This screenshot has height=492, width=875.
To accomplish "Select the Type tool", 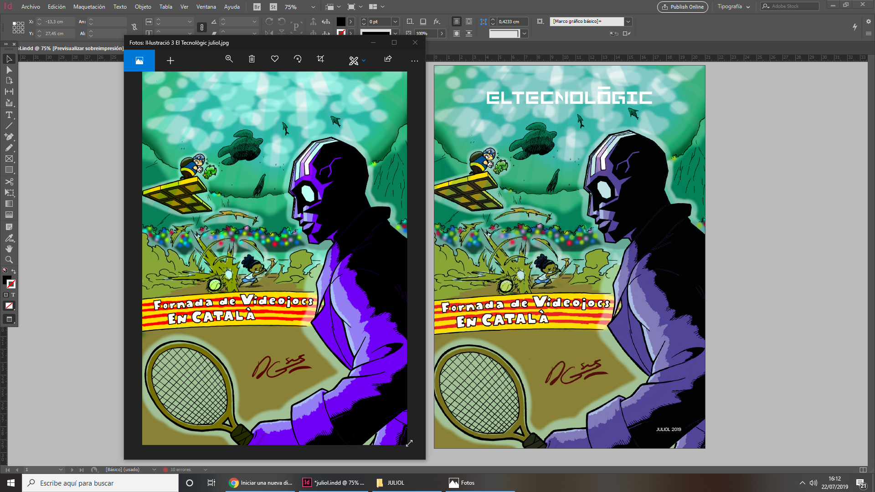I will [x=9, y=115].
